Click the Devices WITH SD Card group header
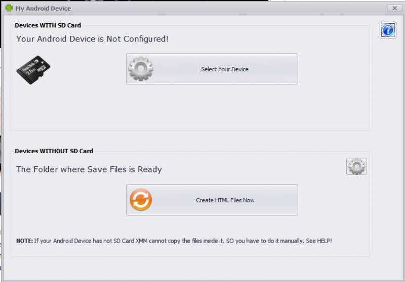 point(48,25)
